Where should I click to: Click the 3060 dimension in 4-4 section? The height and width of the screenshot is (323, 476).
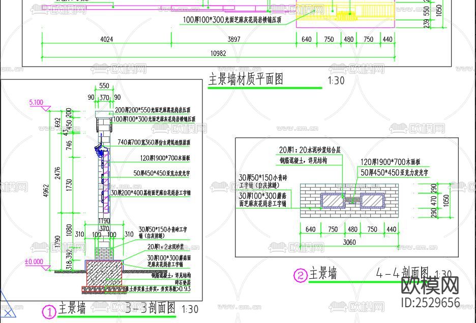(350, 242)
